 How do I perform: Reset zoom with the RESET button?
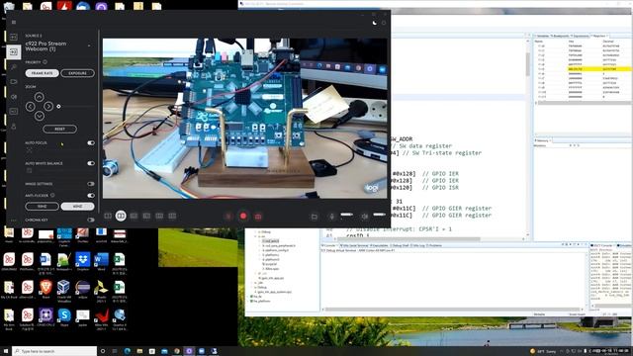click(x=59, y=130)
